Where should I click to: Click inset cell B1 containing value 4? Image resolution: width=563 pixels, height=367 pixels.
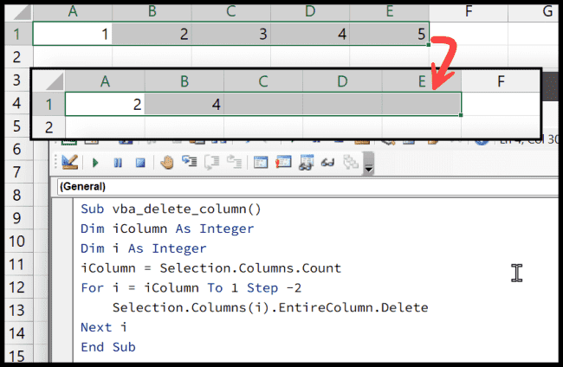184,104
